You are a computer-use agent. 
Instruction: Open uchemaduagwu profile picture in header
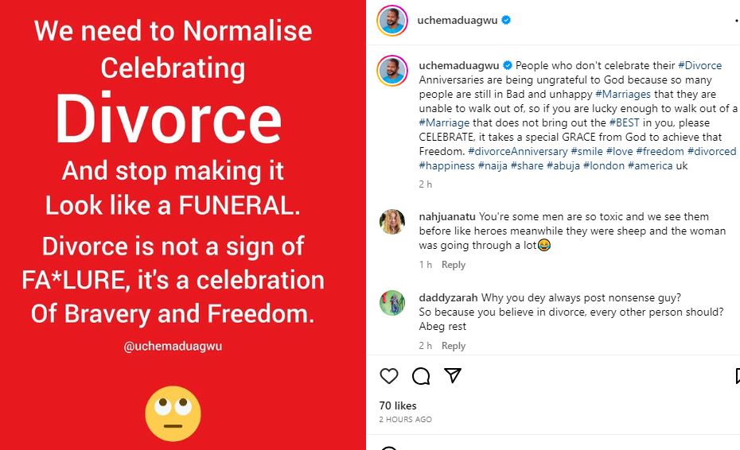[x=392, y=21]
